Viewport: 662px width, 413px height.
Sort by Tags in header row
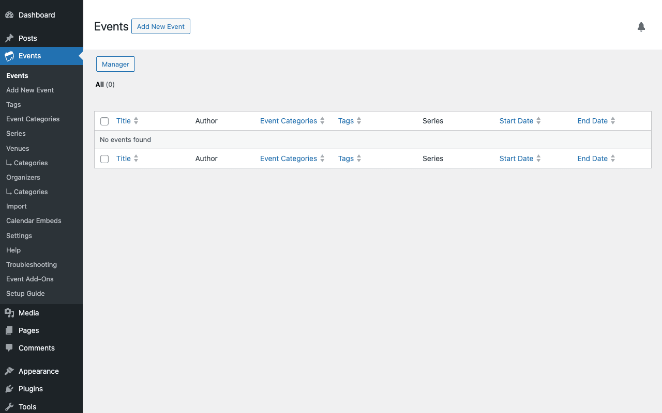pyautogui.click(x=346, y=121)
